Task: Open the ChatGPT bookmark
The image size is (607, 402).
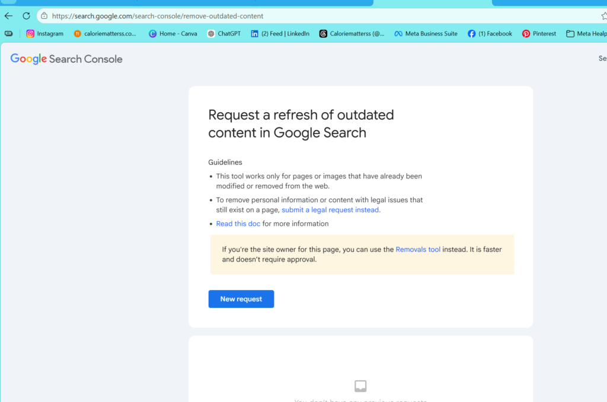Action: (x=224, y=34)
